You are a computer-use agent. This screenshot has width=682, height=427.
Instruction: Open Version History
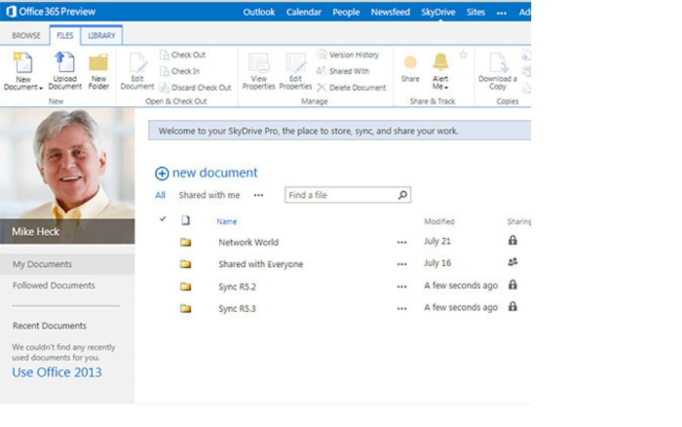point(348,55)
